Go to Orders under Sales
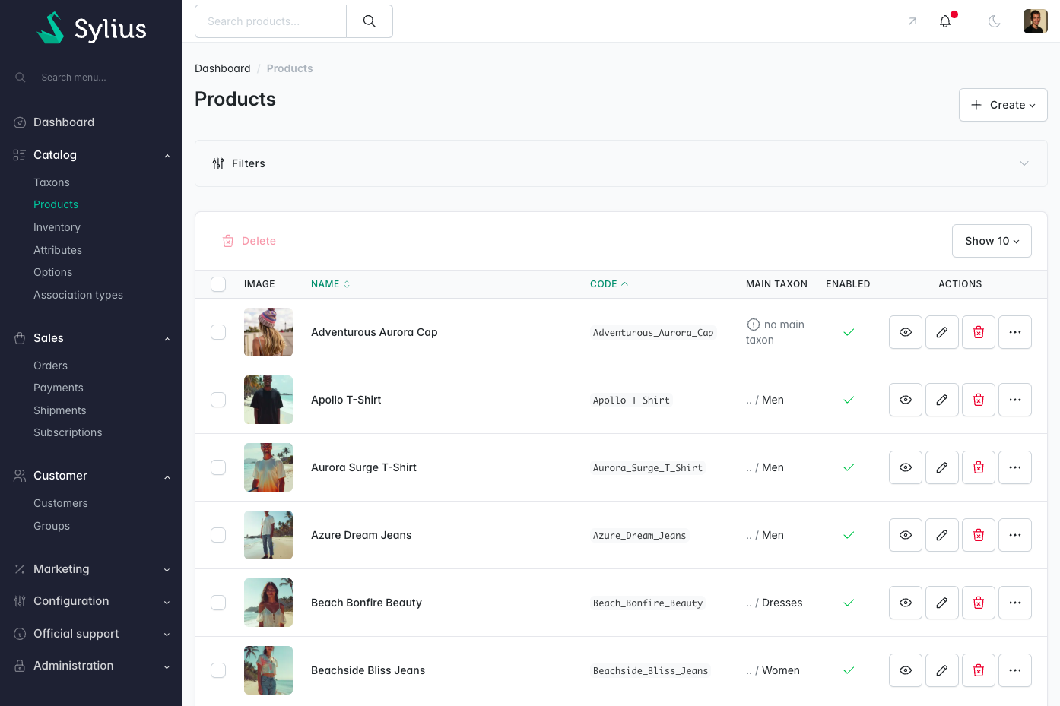Viewport: 1060px width, 706px height. [50, 366]
